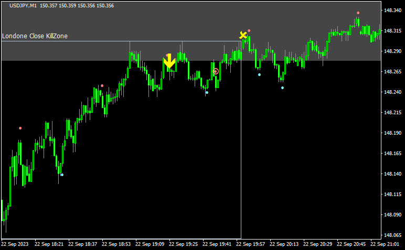The image size is (405, 250).
Task: Select the yellow X marker
Action: pyautogui.click(x=243, y=35)
